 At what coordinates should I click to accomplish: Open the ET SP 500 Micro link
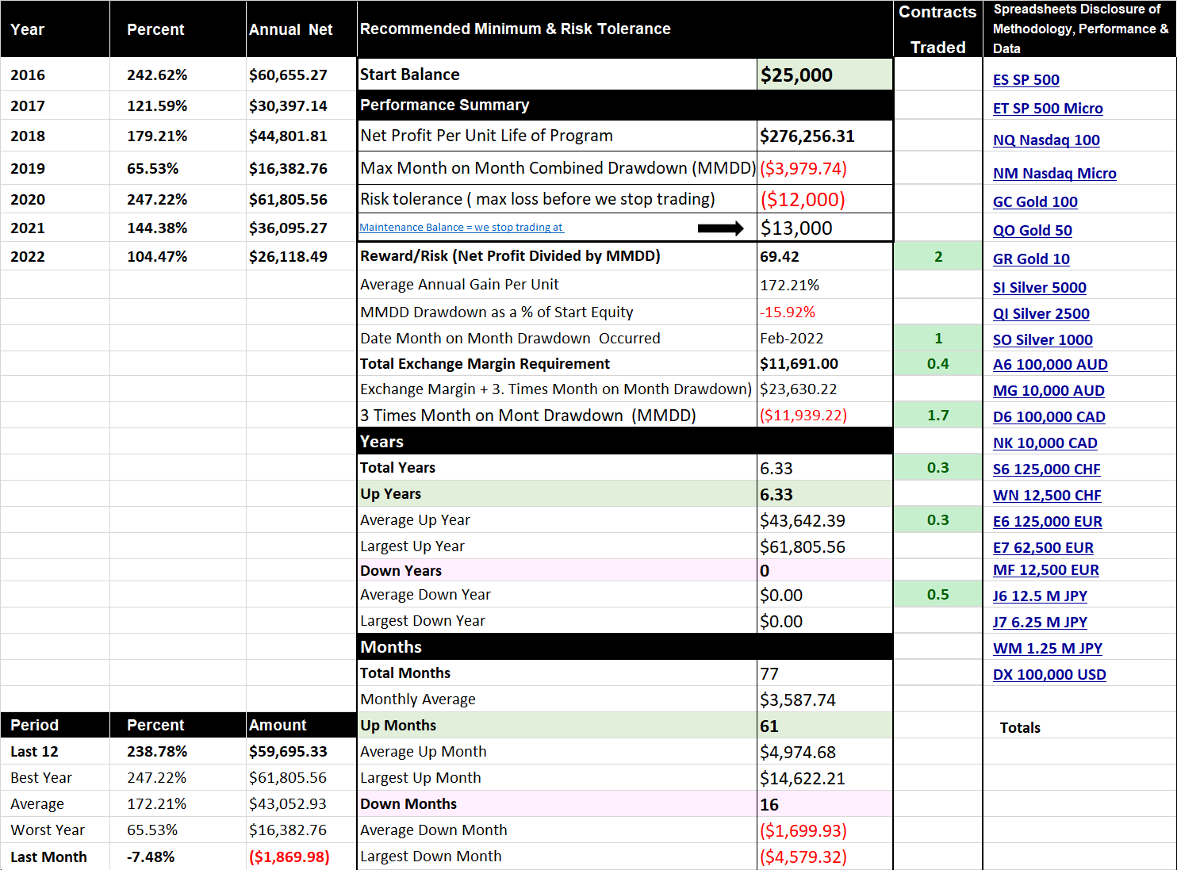(x=1048, y=109)
